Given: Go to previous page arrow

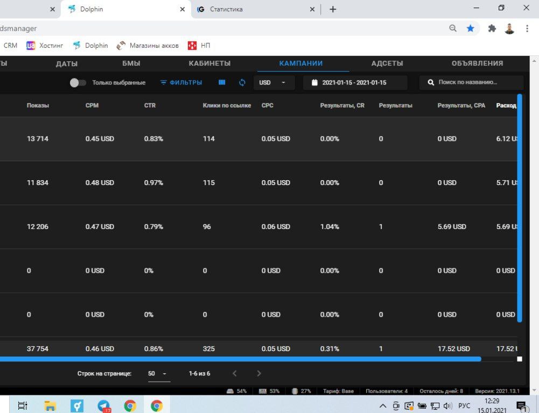Looking at the screenshot, I should 234,373.
